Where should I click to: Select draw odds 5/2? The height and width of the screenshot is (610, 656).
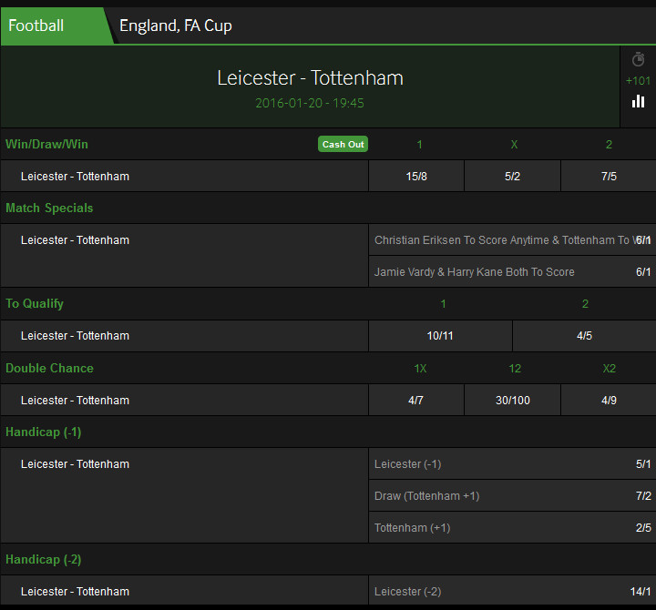512,176
